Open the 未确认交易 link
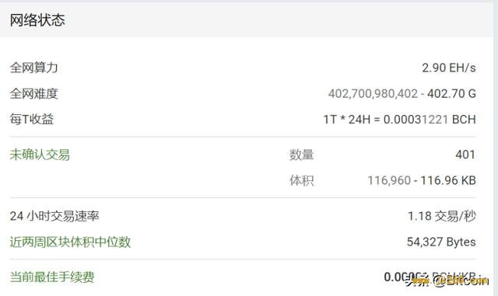 click(40, 155)
